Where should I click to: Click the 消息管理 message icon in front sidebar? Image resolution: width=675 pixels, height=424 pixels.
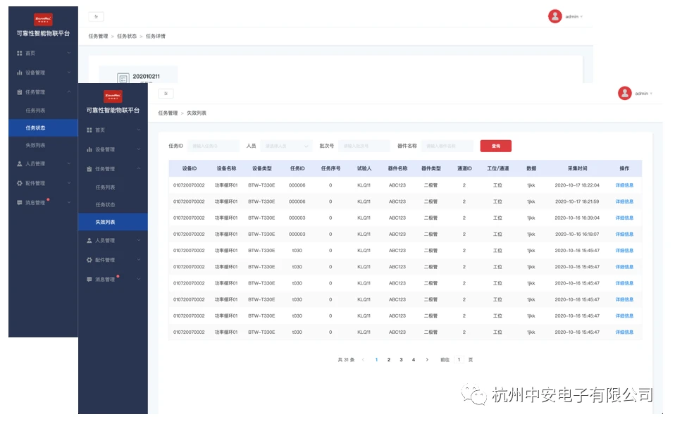click(x=89, y=280)
